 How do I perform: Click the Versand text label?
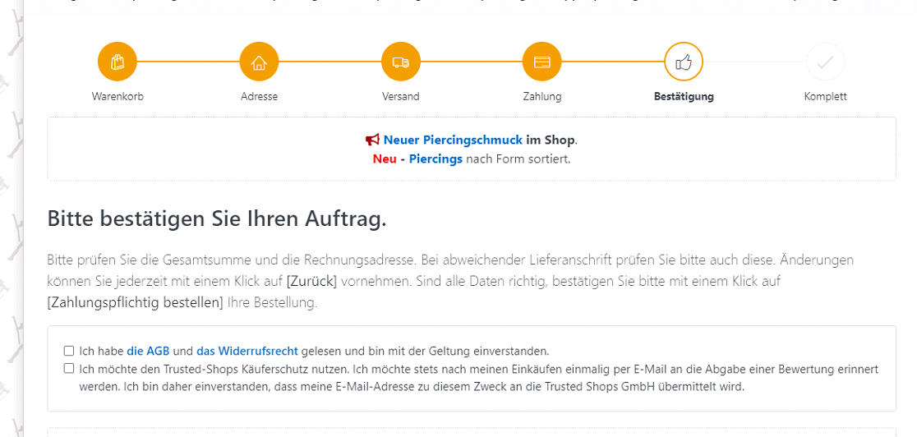401,97
